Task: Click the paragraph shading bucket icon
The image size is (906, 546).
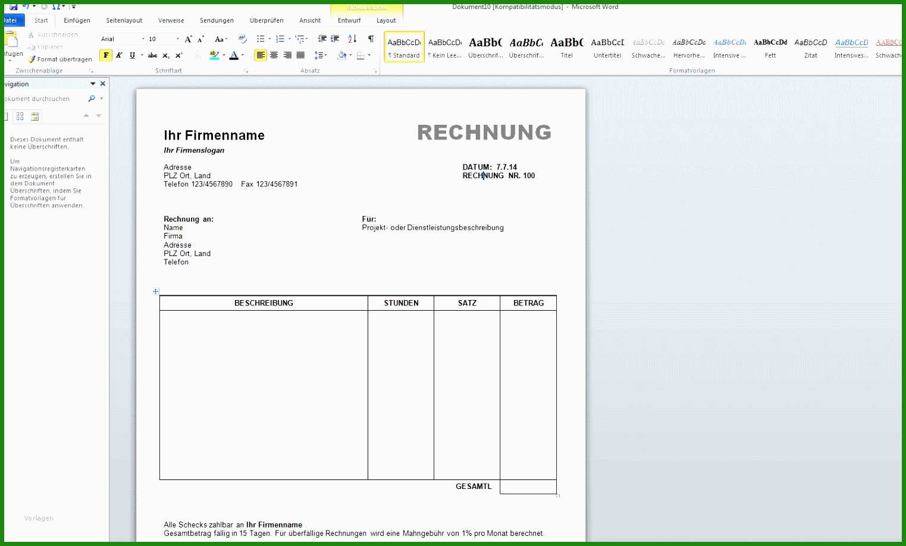Action: coord(341,55)
